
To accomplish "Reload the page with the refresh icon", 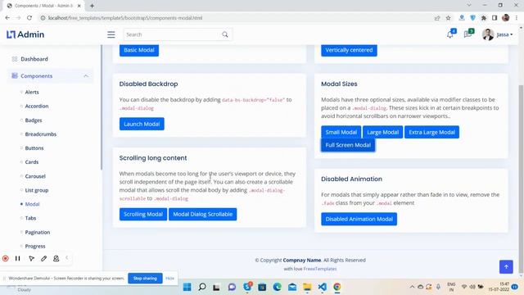I will pyautogui.click(x=29, y=18).
